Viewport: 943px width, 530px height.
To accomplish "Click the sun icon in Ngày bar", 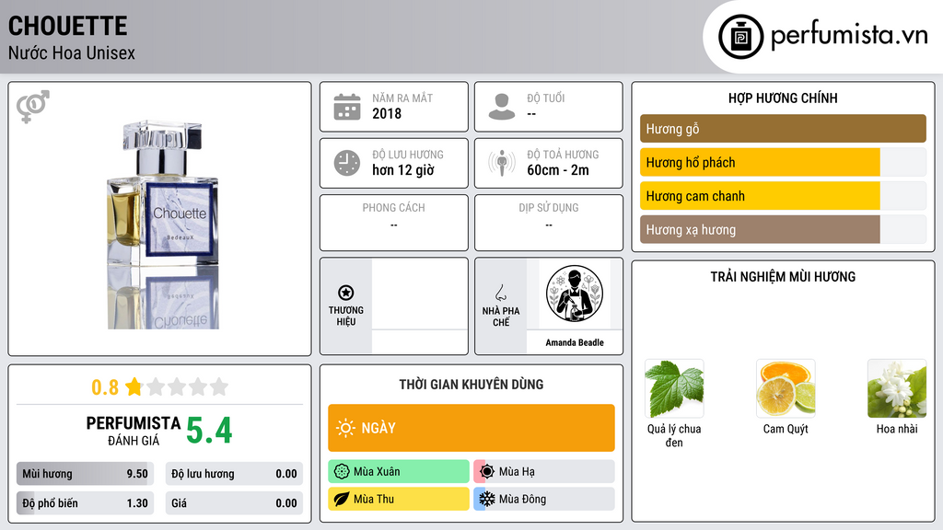I will pyautogui.click(x=346, y=428).
